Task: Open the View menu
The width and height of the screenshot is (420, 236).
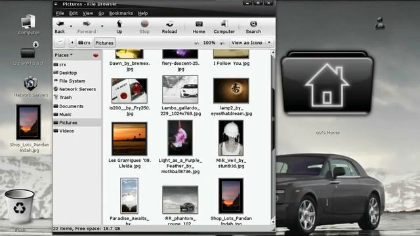Action: [x=87, y=13]
